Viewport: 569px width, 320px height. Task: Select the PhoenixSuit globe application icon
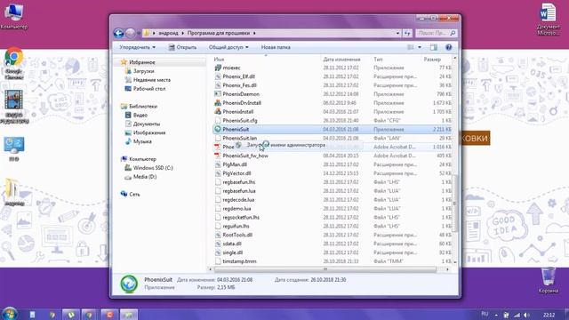coord(218,129)
